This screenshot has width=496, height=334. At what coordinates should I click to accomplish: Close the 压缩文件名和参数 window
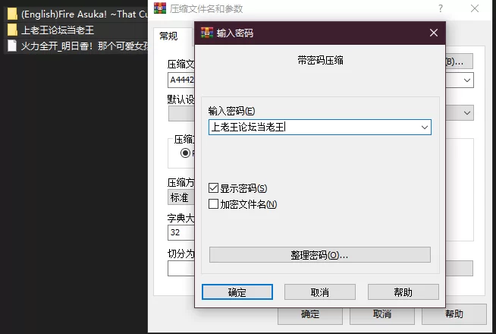[475, 8]
